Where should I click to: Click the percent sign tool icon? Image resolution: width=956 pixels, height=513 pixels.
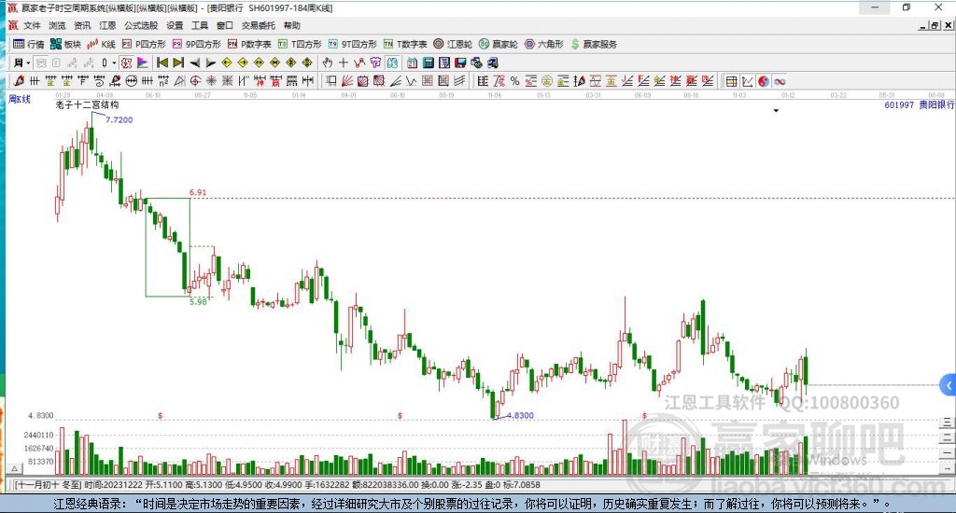click(x=515, y=81)
